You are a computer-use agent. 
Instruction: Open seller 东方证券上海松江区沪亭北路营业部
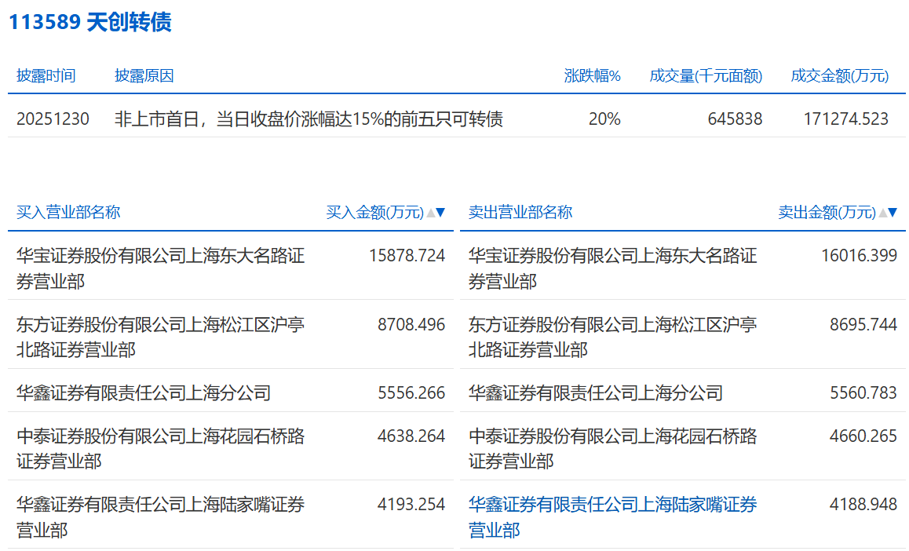613,337
